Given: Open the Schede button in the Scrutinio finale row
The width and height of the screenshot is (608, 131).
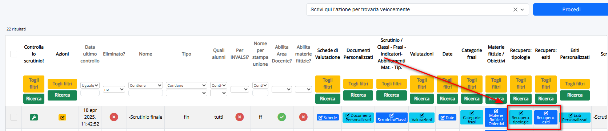Looking at the screenshot, I should pos(328,118).
